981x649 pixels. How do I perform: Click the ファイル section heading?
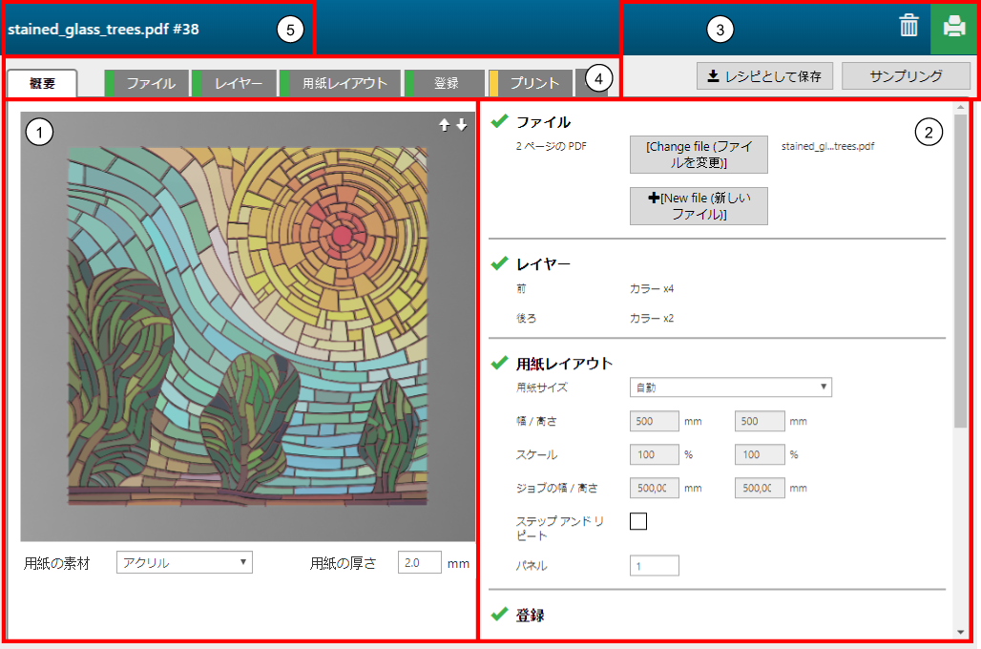pyautogui.click(x=543, y=122)
